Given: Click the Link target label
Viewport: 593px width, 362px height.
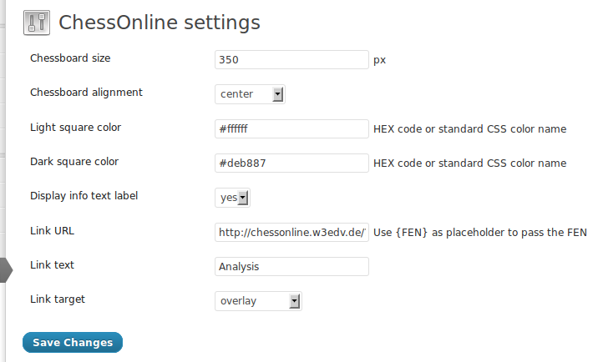Looking at the screenshot, I should click(x=58, y=299).
